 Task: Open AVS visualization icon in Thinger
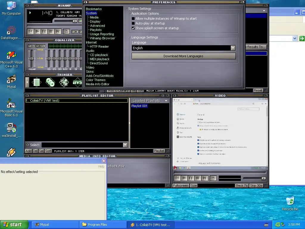[77, 82]
